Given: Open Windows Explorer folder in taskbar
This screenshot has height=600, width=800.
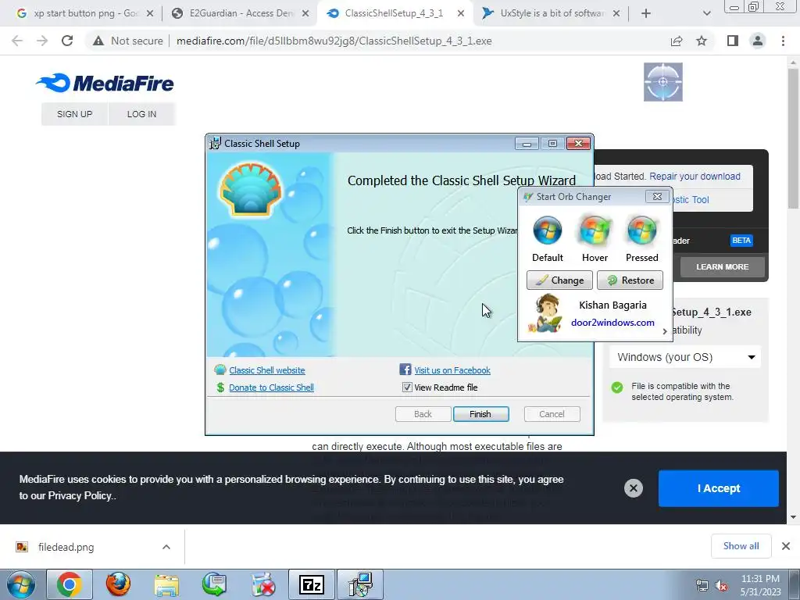Looking at the screenshot, I should coord(166,585).
